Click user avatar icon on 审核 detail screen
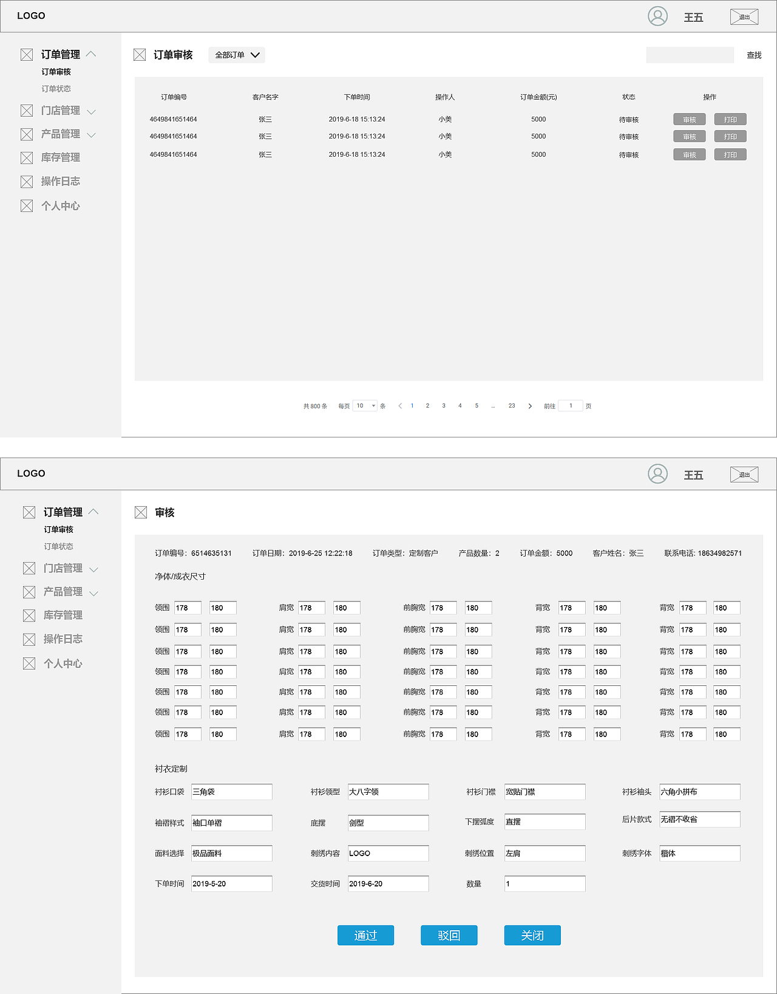777x994 pixels. coord(657,473)
